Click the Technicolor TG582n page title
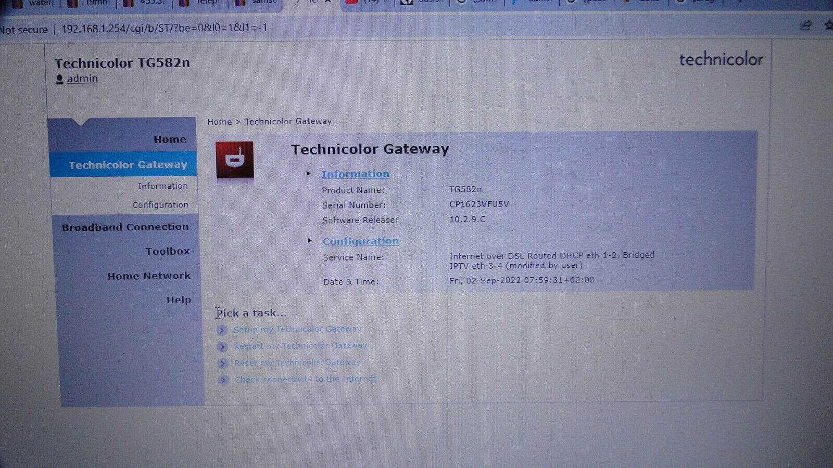The height and width of the screenshot is (468, 833). pyautogui.click(x=122, y=63)
